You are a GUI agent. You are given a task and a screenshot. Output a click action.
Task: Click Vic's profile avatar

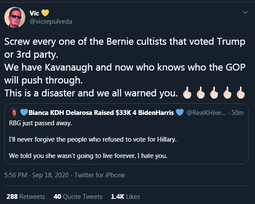pos(15,17)
